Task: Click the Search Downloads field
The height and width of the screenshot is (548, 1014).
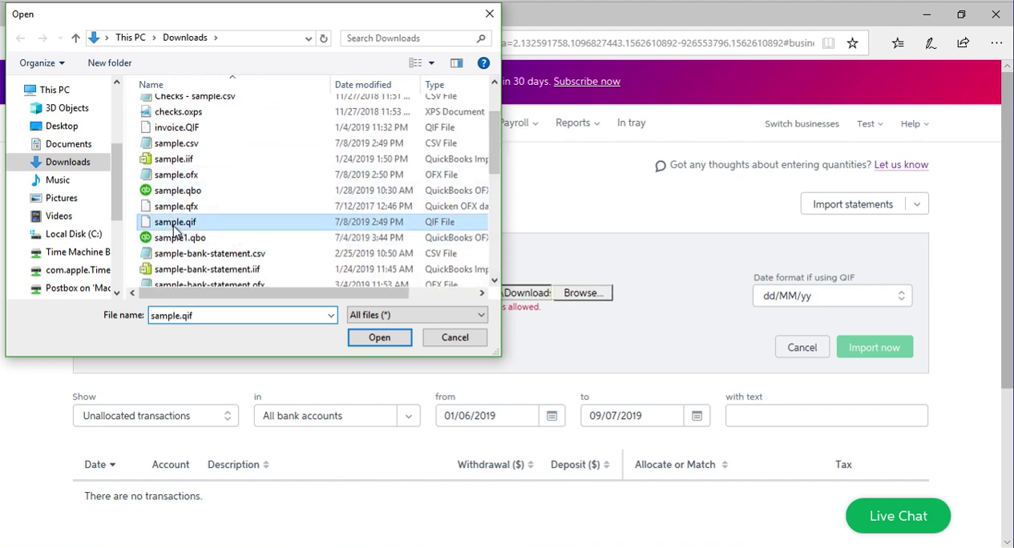Action: tap(416, 38)
